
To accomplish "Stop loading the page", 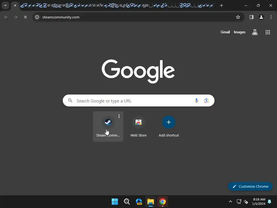I will pyautogui.click(x=25, y=17).
